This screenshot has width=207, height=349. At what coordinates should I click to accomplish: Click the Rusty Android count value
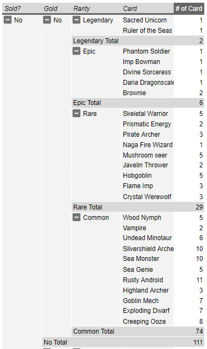click(199, 280)
